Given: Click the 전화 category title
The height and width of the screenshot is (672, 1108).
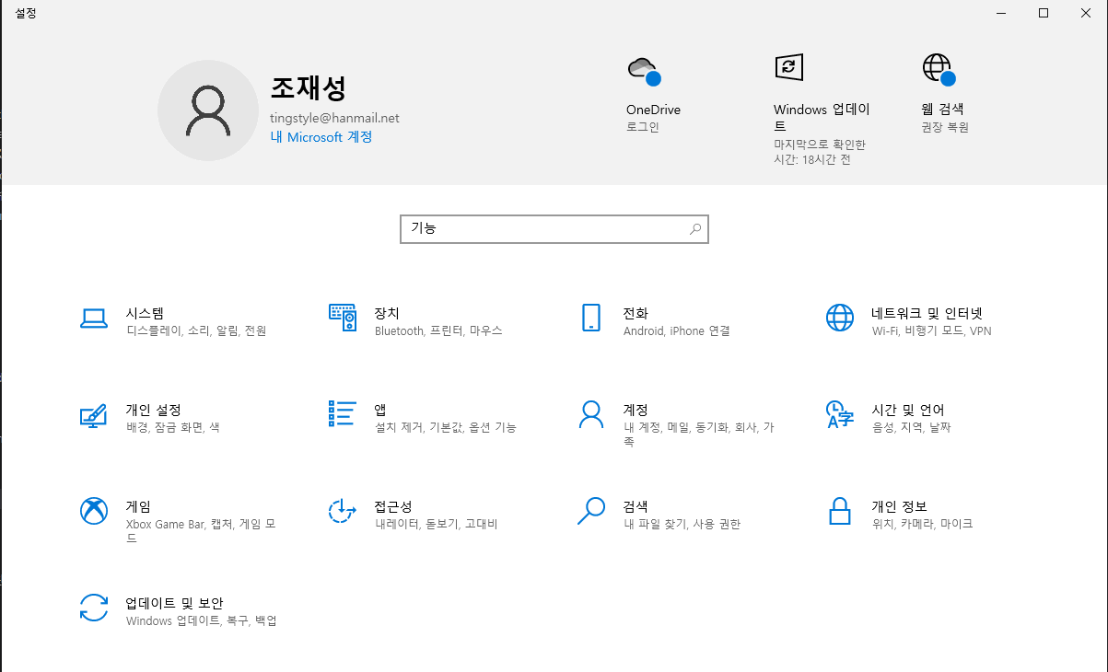Looking at the screenshot, I should (x=636, y=313).
